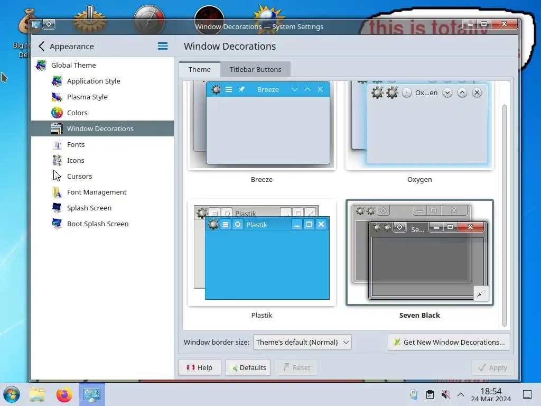Viewport: 541px width, 406px height.
Task: Click the configure icon on Seven Black preview
Action: click(x=481, y=294)
